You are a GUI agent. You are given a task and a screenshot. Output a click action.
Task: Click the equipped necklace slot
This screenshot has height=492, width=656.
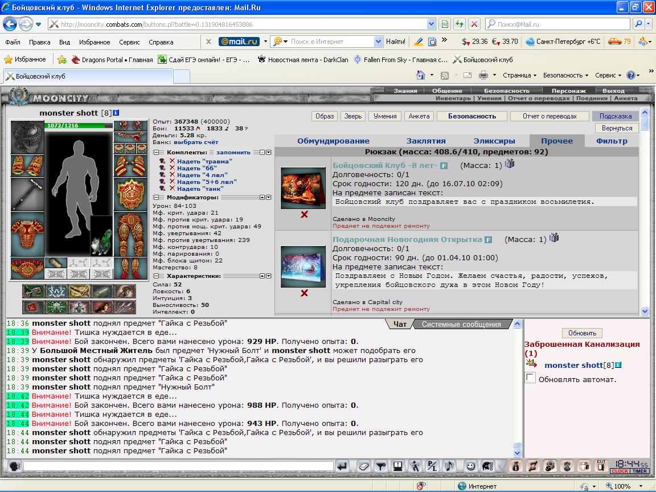pos(130,137)
